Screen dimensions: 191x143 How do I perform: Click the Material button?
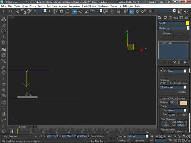pos(166,33)
